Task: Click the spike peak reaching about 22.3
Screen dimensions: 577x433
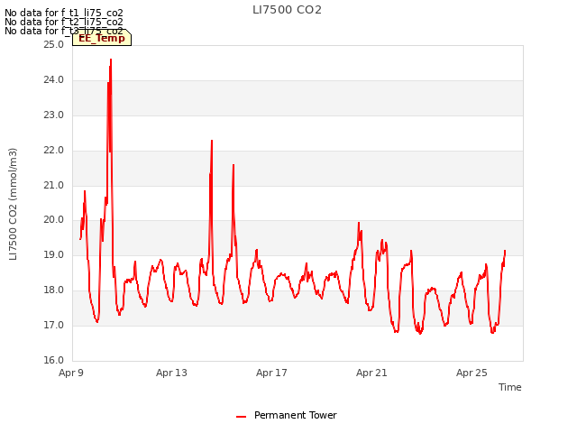Action: pyautogui.click(x=212, y=141)
